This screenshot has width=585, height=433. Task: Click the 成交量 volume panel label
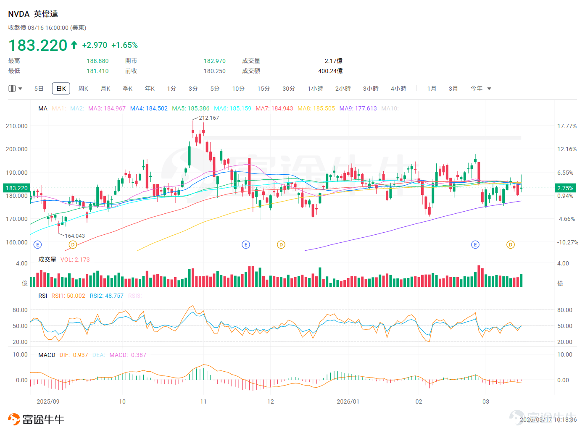(x=47, y=260)
